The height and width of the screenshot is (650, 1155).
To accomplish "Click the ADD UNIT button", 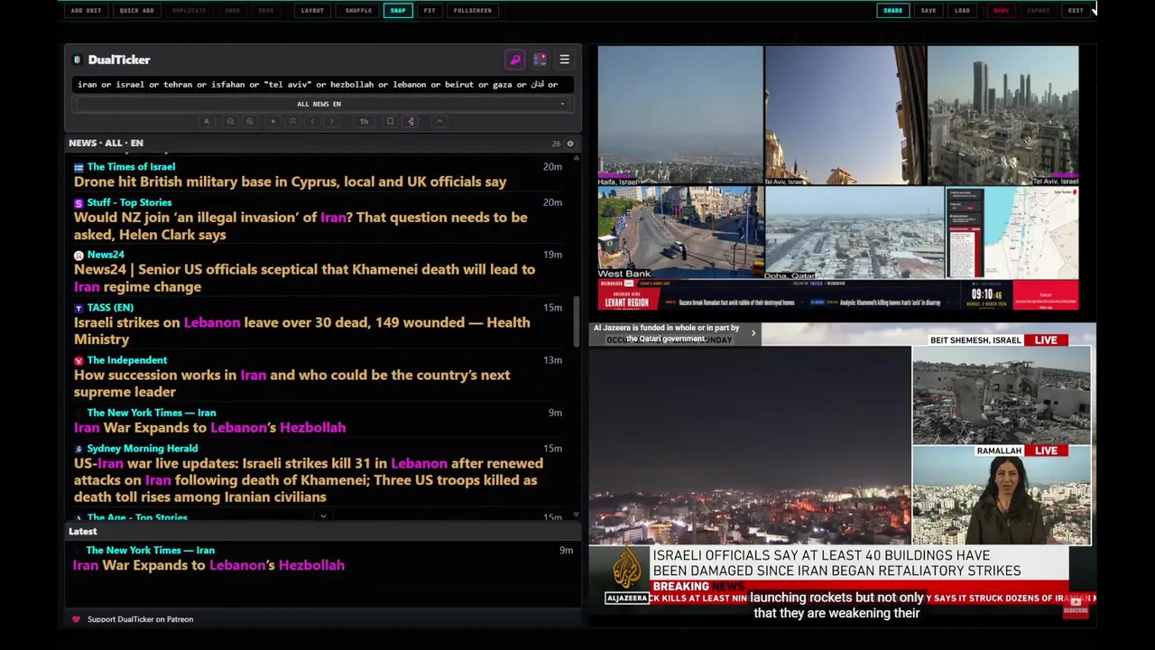I will pyautogui.click(x=87, y=11).
